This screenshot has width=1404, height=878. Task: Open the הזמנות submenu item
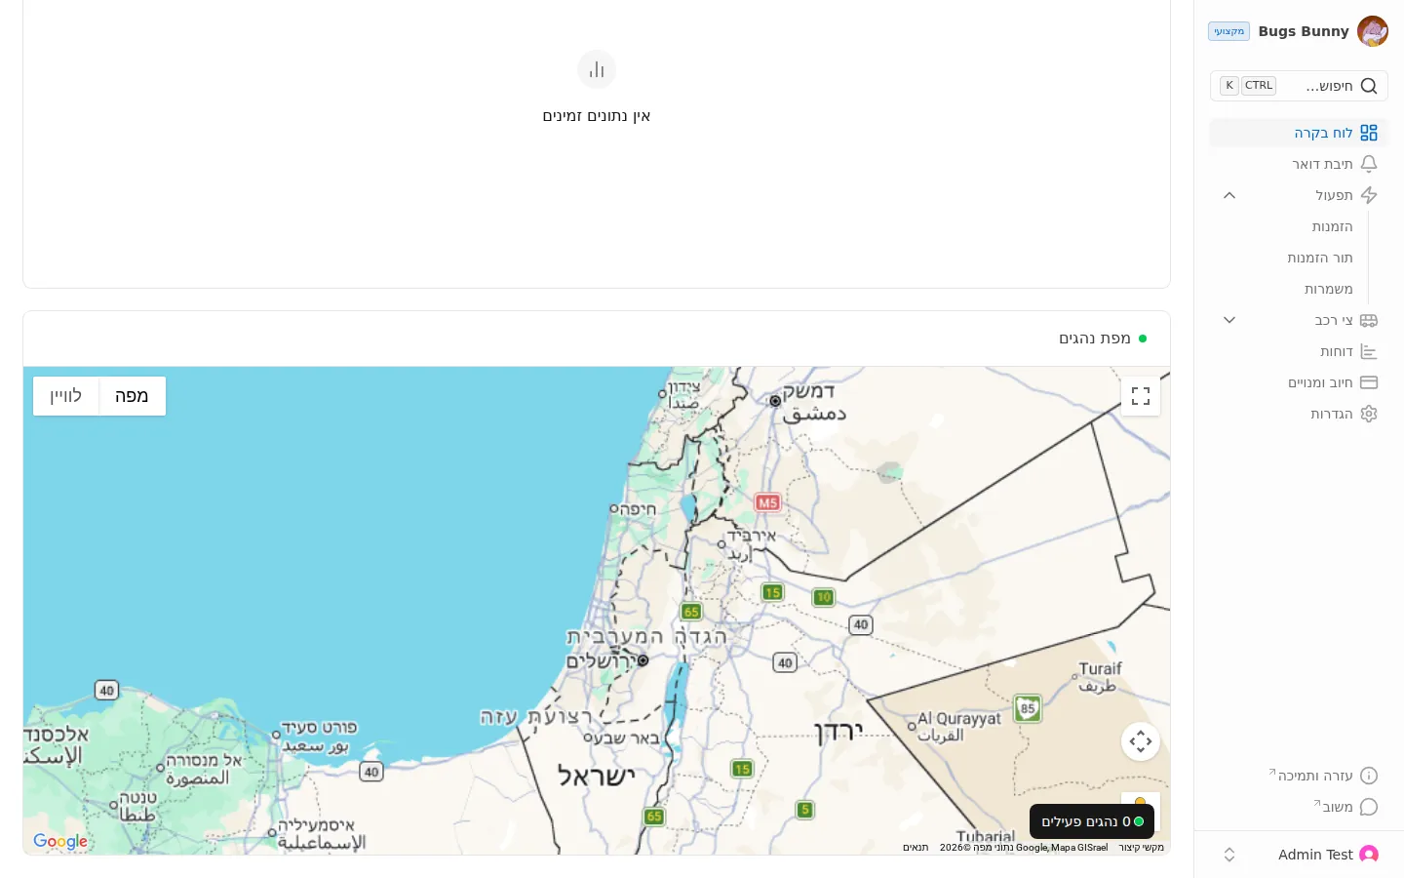click(1332, 226)
